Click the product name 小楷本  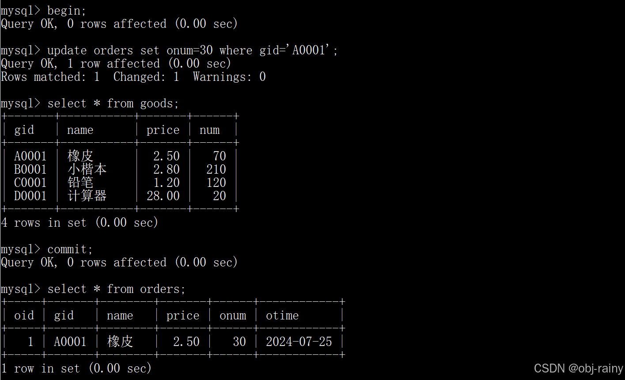tap(87, 169)
